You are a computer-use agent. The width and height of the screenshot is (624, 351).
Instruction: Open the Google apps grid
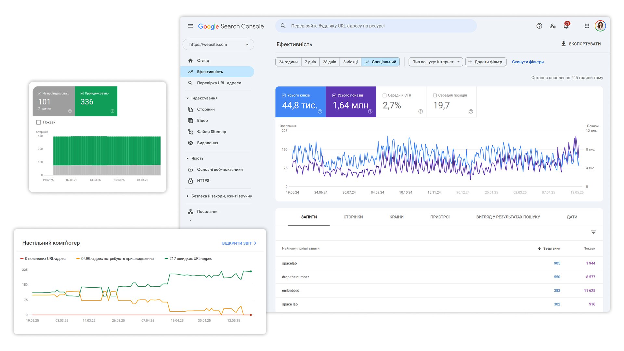[x=587, y=26]
